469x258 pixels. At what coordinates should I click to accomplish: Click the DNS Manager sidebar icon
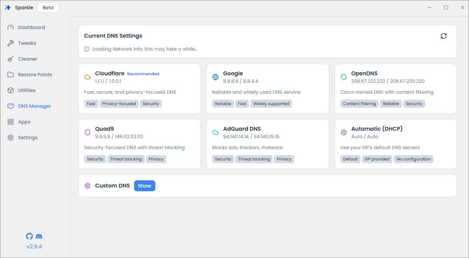[10, 106]
